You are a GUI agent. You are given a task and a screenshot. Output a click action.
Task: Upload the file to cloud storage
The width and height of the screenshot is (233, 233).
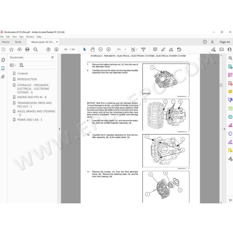[19, 50]
